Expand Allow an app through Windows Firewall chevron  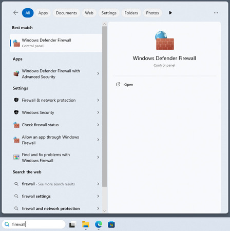pos(98,140)
